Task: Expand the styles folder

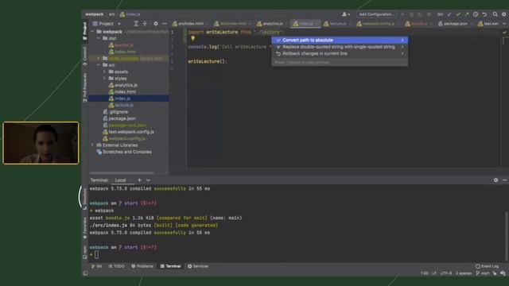Action: coord(104,79)
